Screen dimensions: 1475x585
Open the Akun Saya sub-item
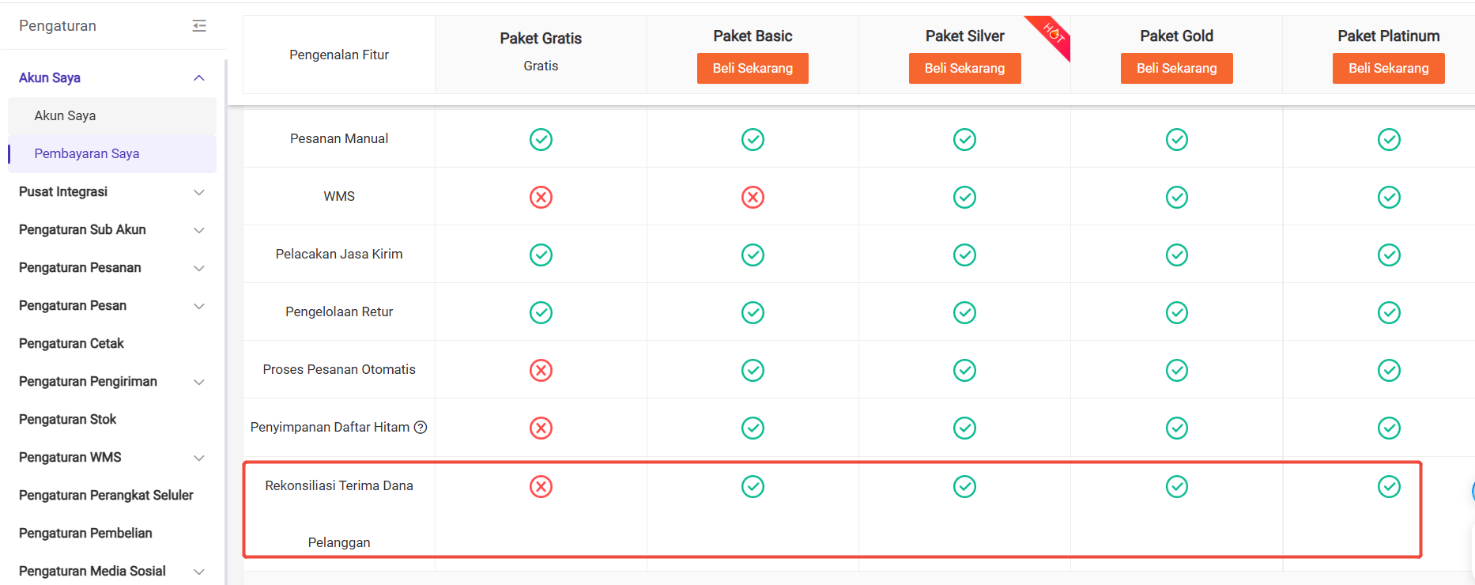[x=65, y=115]
